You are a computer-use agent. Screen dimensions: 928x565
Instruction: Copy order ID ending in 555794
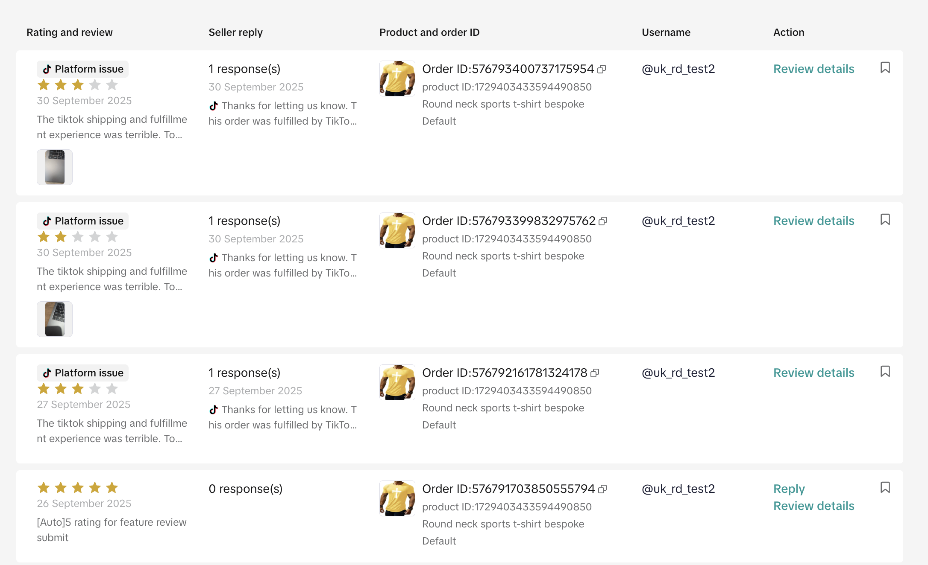pos(602,489)
